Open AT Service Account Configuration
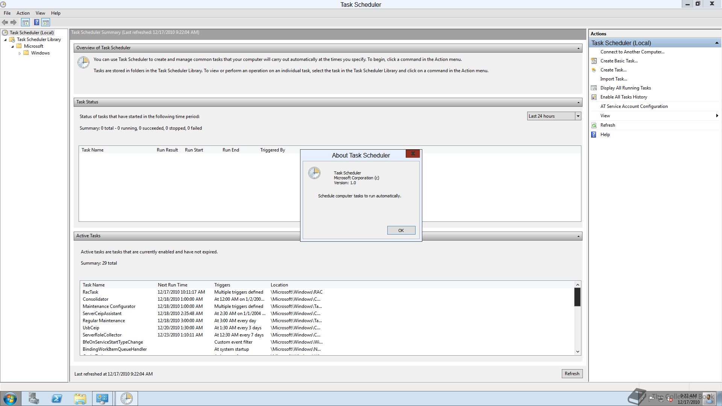 [x=634, y=106]
